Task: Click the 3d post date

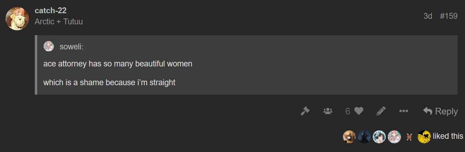Action: pyautogui.click(x=428, y=16)
